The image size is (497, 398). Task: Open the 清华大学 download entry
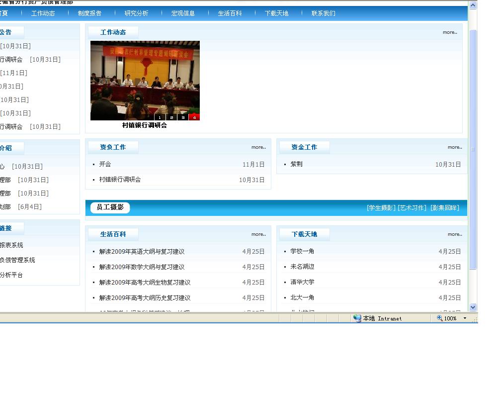coord(302,282)
